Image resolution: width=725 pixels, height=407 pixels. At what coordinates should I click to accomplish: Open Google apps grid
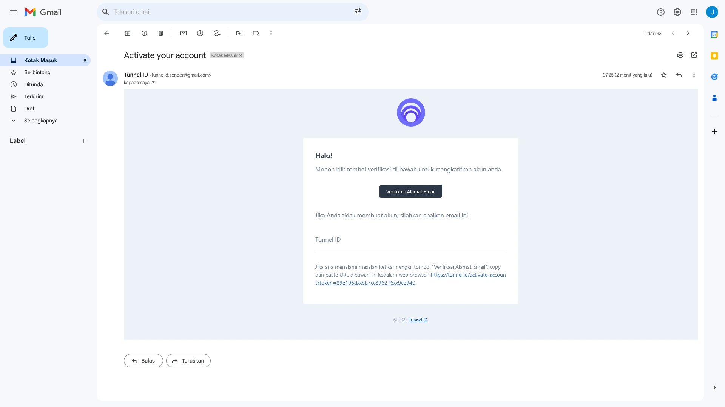click(694, 12)
